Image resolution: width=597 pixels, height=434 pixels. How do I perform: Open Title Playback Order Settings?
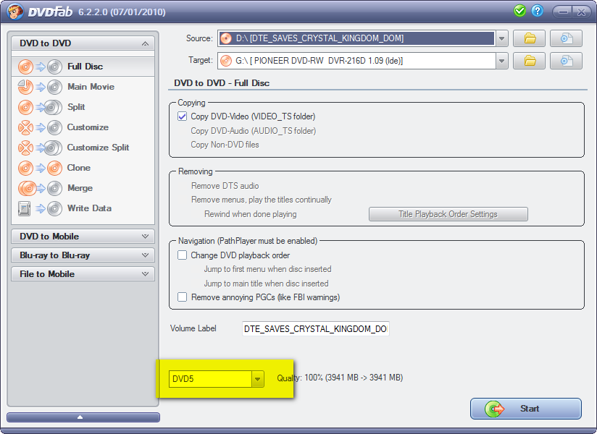click(x=448, y=214)
